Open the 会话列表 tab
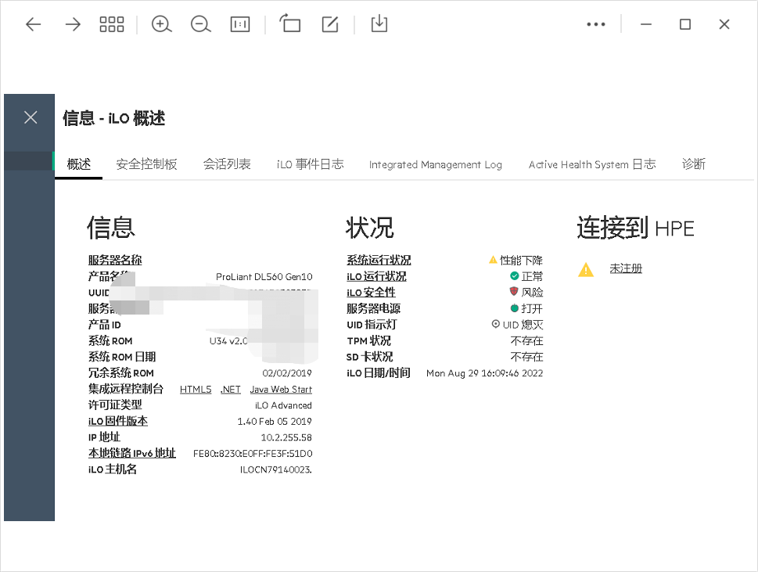Viewport: 758px width, 572px height. coord(227,164)
